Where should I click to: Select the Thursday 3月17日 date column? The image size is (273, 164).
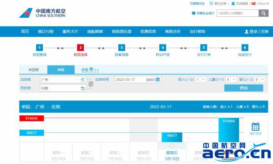coord(143,152)
